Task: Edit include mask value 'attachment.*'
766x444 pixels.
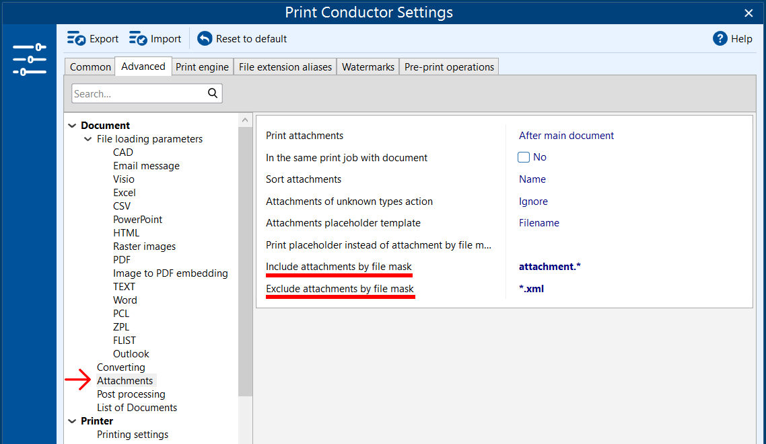Action: click(x=549, y=267)
